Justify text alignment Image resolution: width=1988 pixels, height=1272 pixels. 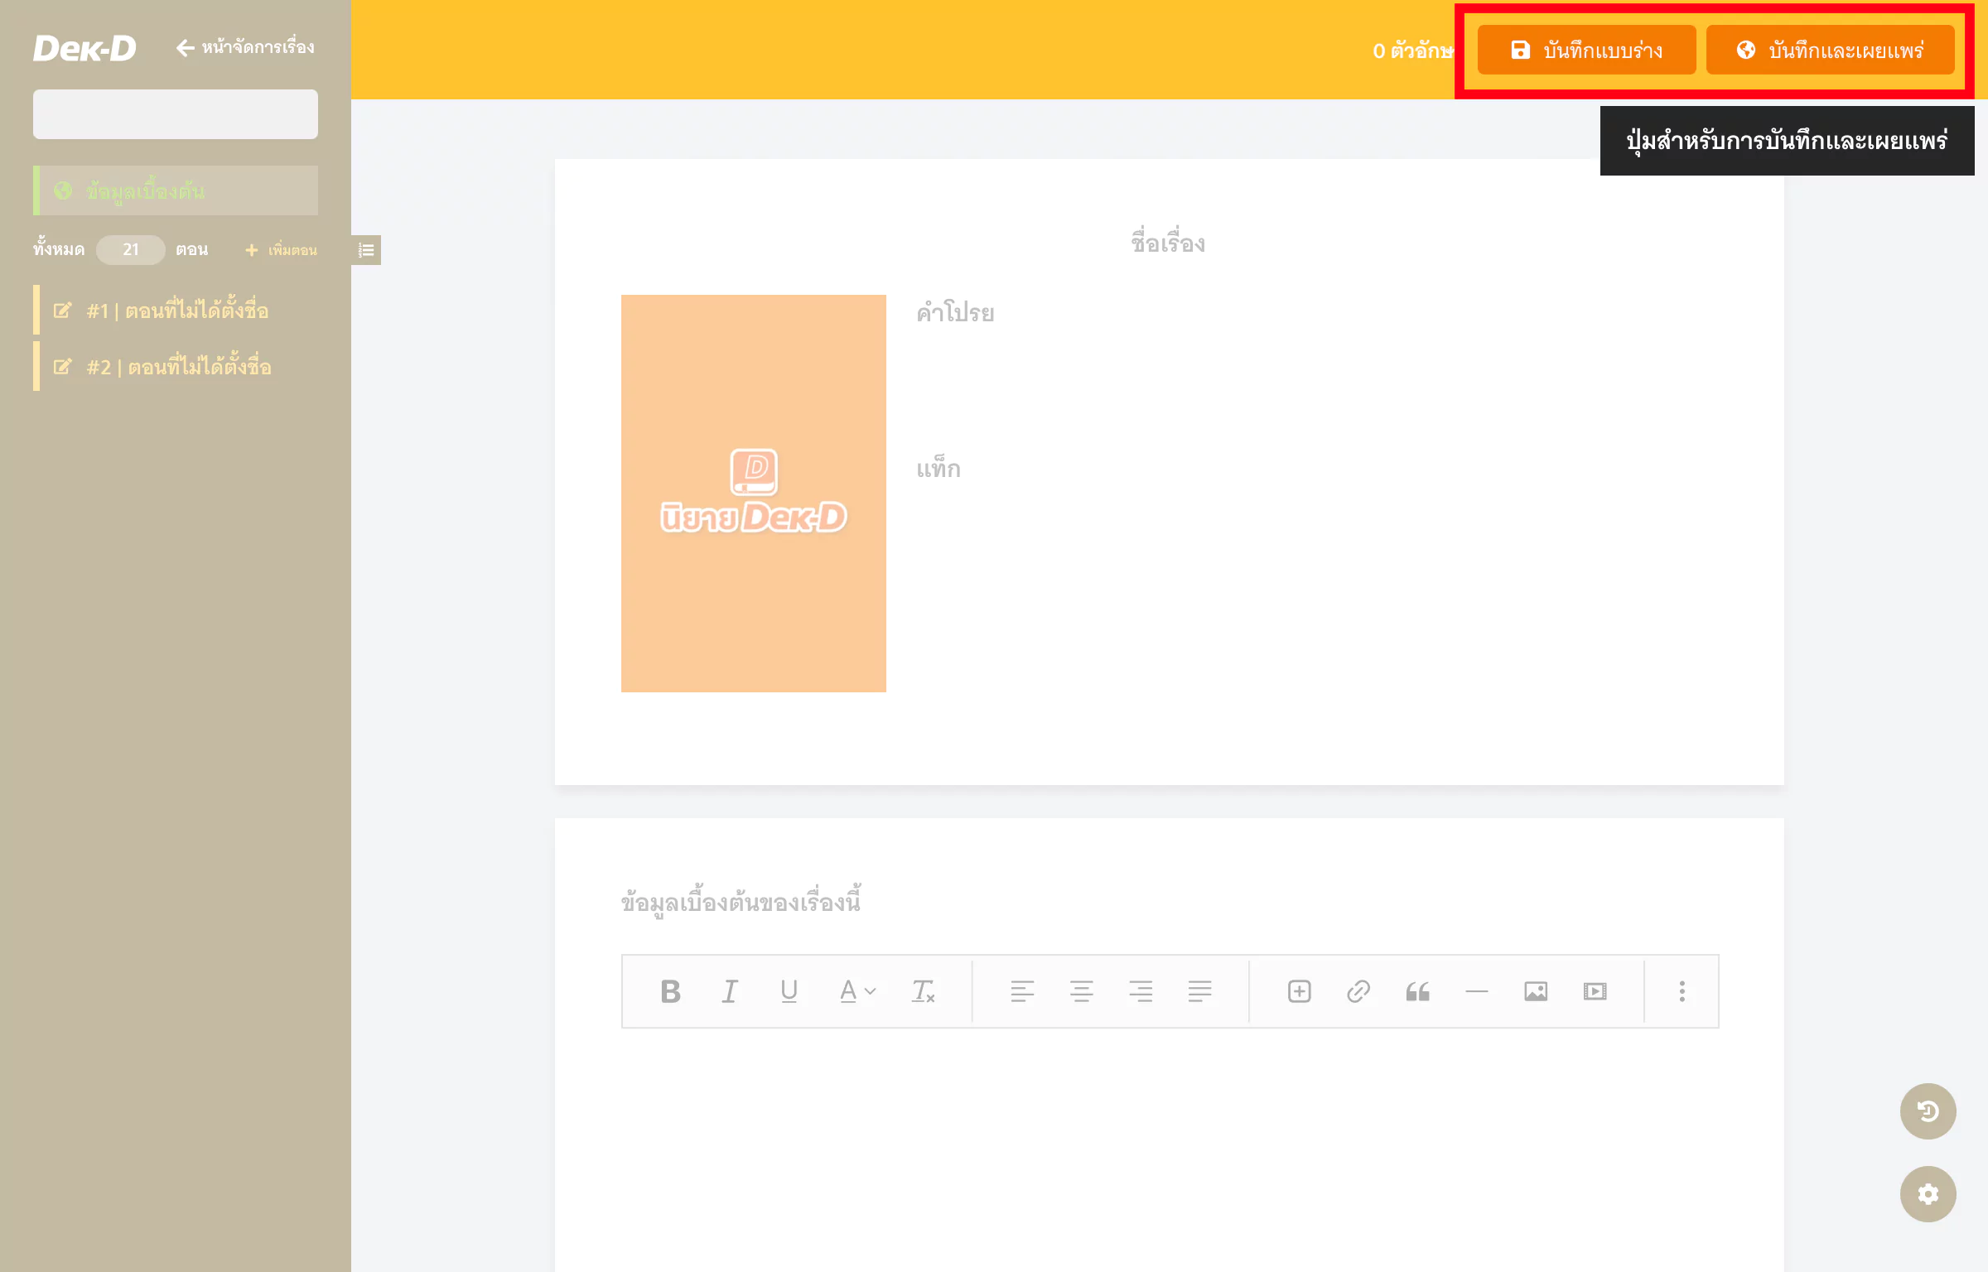[x=1199, y=991]
